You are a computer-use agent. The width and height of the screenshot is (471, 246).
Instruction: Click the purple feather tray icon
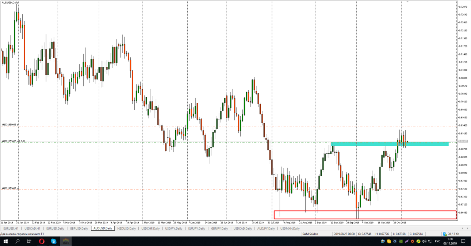tap(406, 241)
